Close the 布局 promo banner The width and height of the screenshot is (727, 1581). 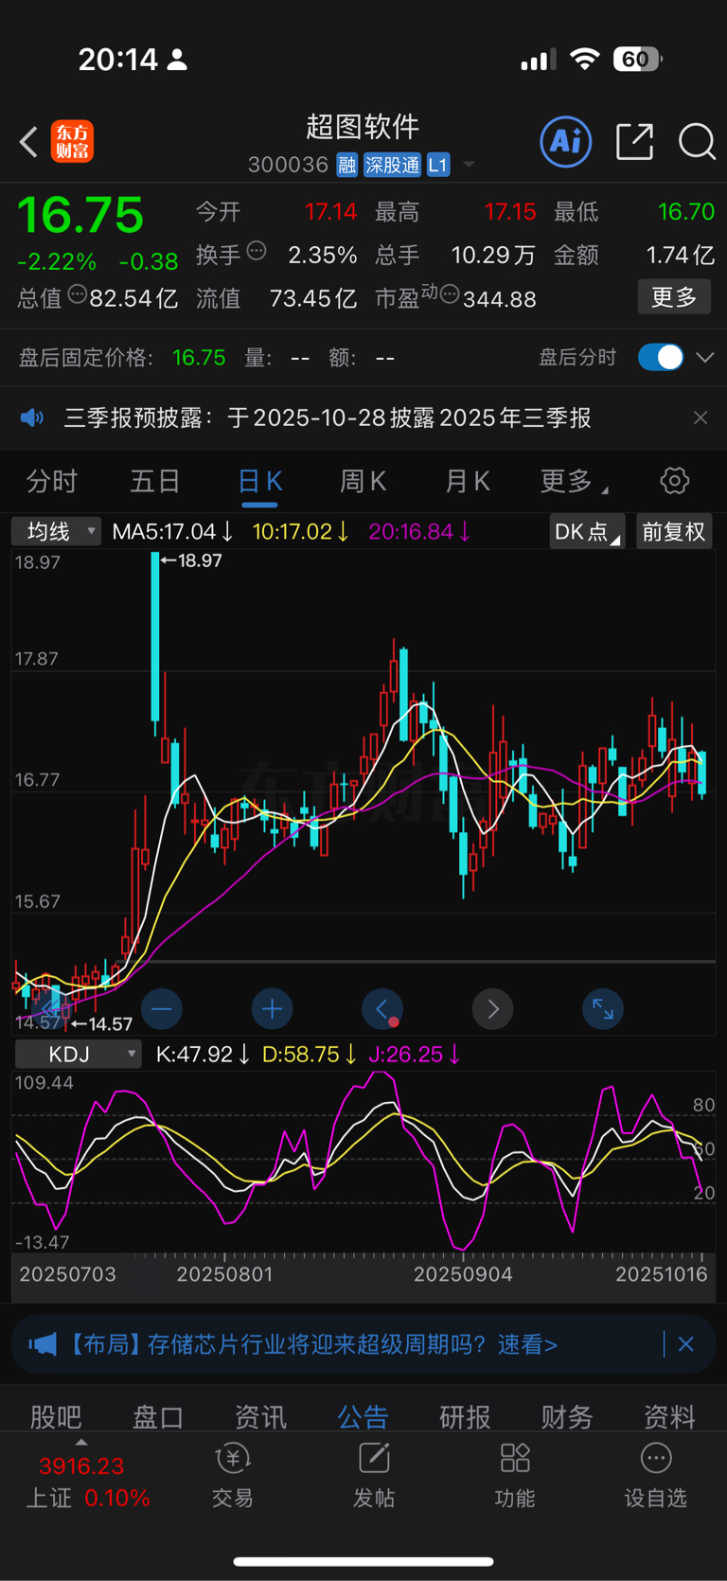click(686, 1343)
